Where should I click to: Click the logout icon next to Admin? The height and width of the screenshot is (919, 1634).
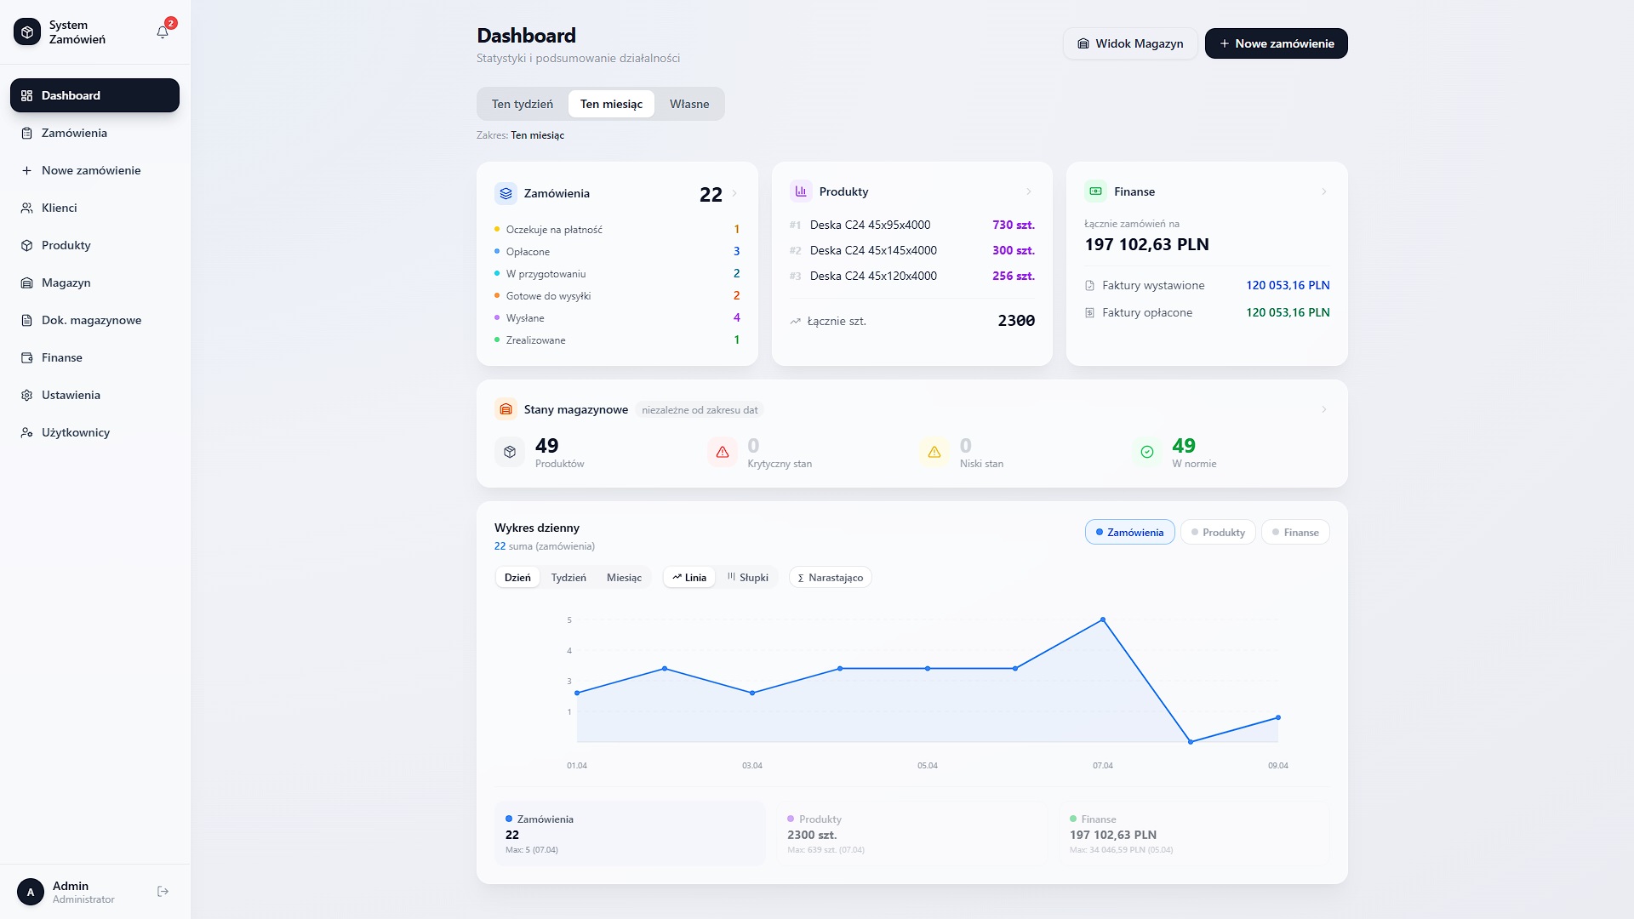pos(163,891)
